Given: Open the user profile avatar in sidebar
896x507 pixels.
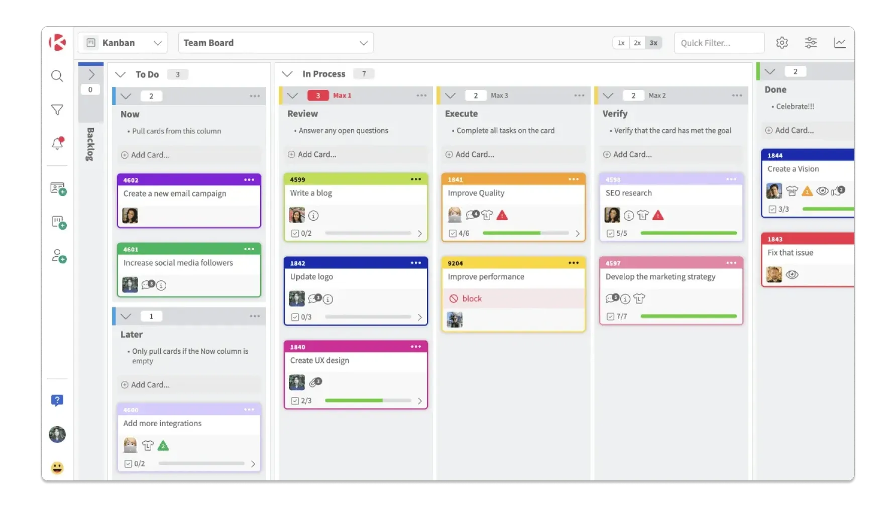Looking at the screenshot, I should click(57, 434).
